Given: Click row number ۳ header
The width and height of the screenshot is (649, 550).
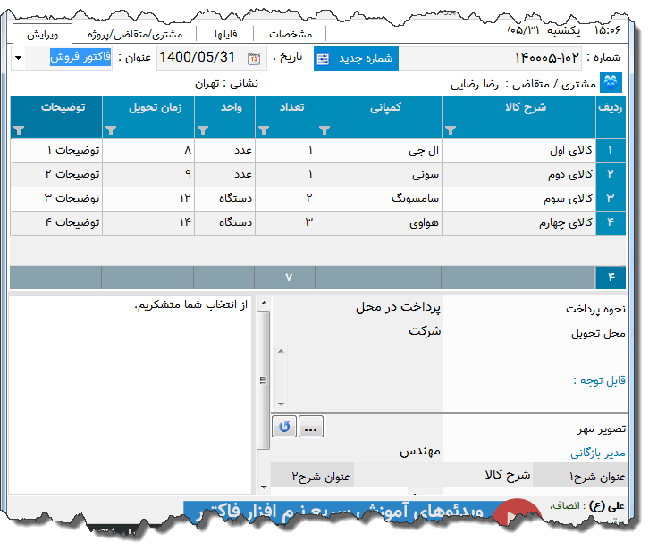Looking at the screenshot, I should point(611,198).
